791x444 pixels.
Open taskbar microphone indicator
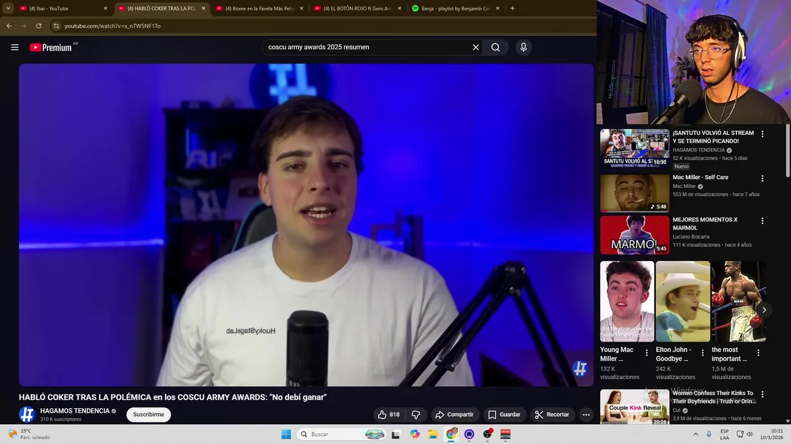pos(709,434)
